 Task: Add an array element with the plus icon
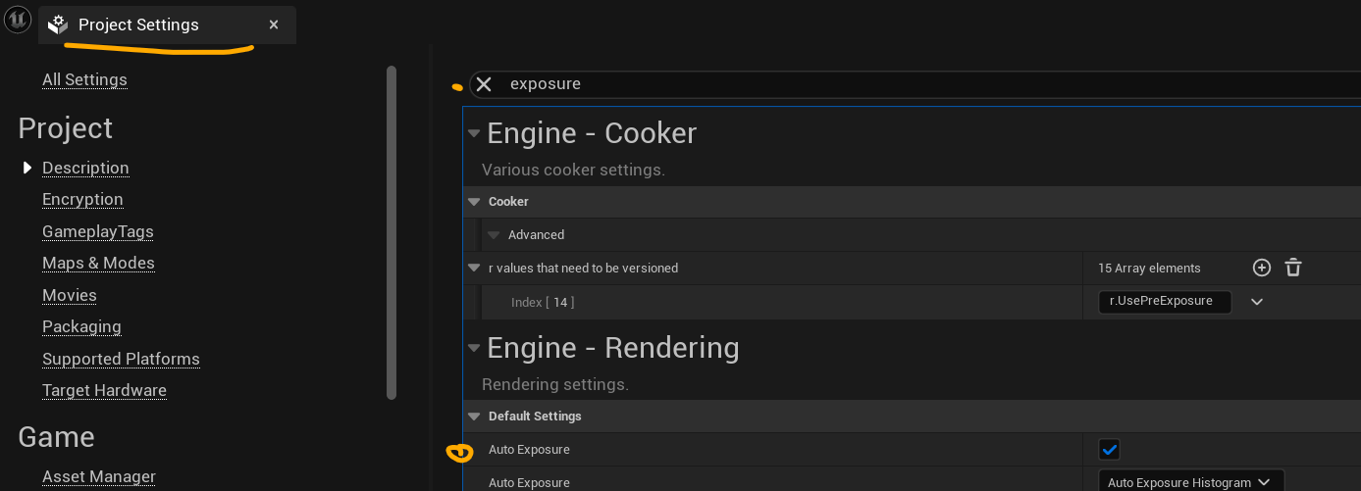[1262, 268]
